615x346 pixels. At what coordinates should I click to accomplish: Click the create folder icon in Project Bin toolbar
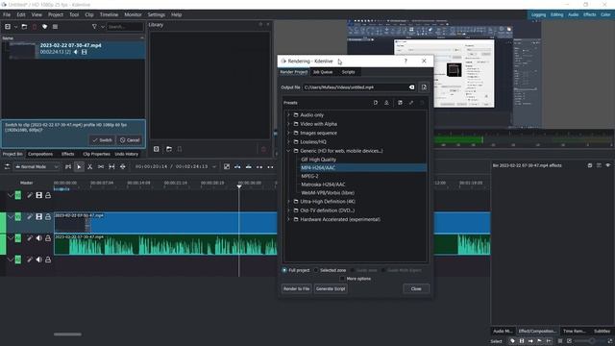(24, 27)
